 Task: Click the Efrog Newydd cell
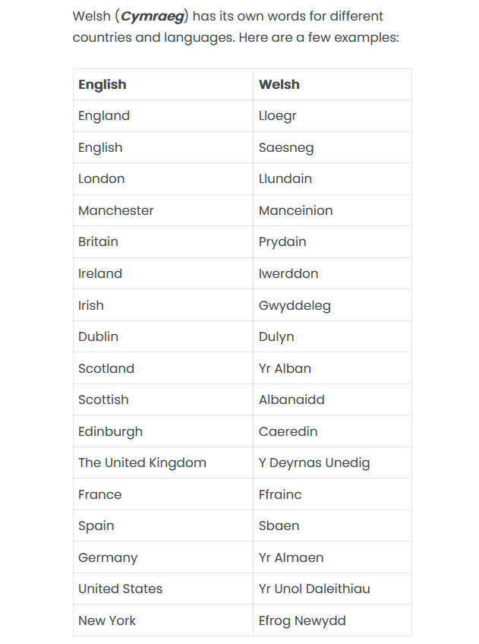[x=302, y=620]
